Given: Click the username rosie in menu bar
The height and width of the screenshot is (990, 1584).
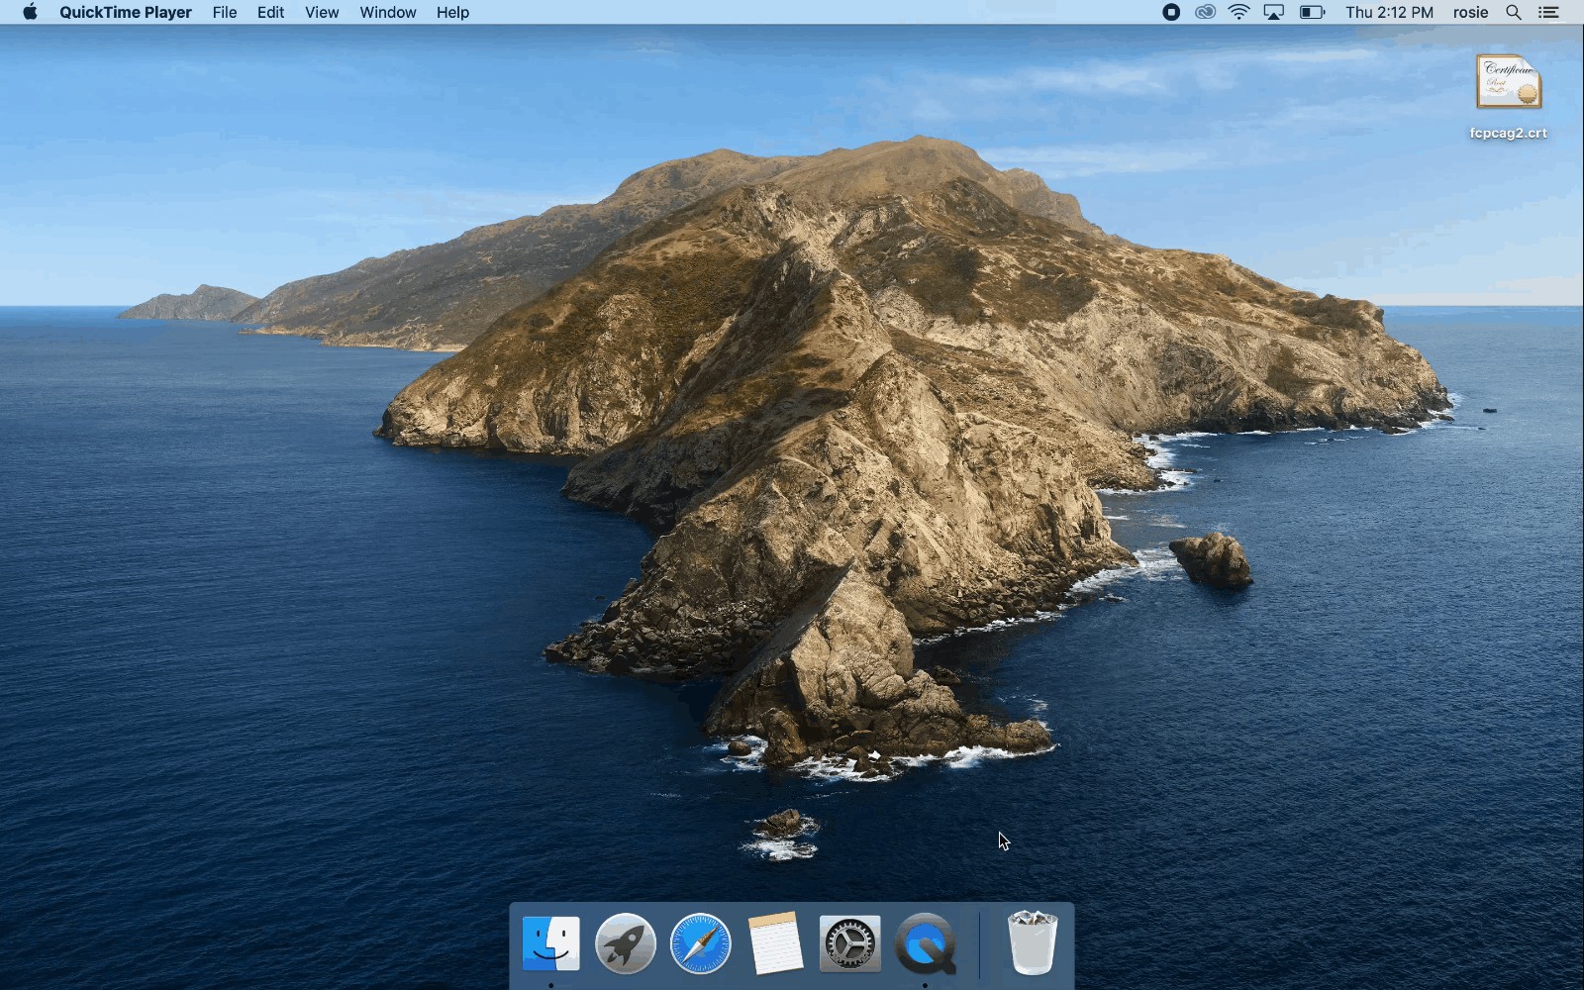Looking at the screenshot, I should 1470,12.
